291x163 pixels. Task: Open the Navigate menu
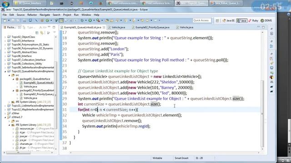point(45,15)
